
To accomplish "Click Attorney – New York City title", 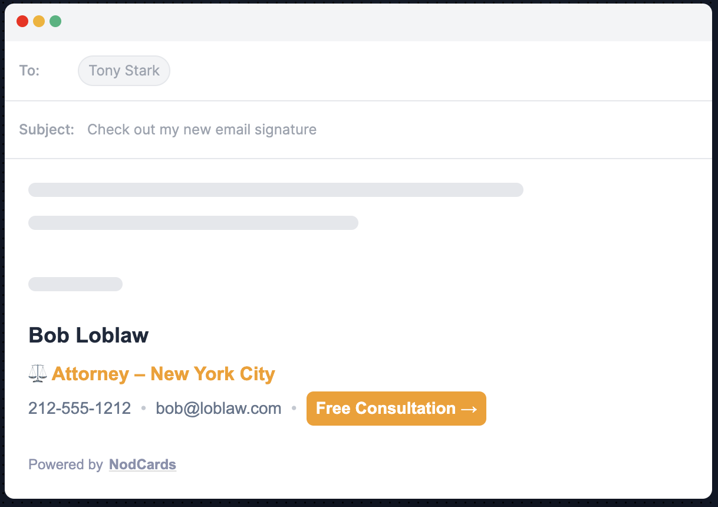I will coord(163,374).
